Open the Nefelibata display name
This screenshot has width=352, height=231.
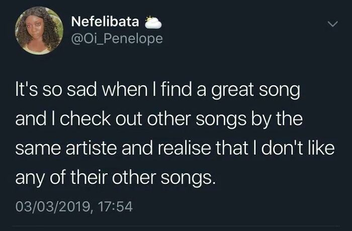pos(105,21)
